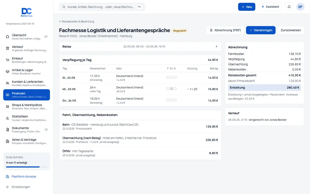Tick the A dinner checkbox for Mi., 23.09.
The width and height of the screenshot is (310, 194).
pos(175,89)
